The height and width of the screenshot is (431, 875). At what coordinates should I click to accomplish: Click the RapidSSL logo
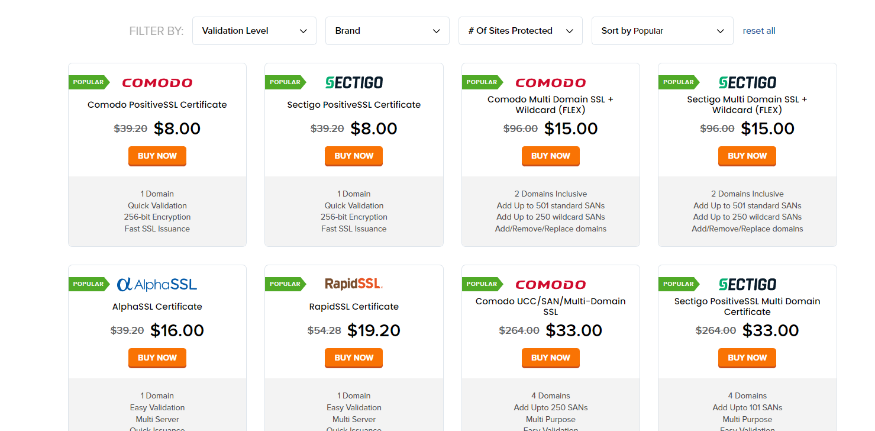354,284
